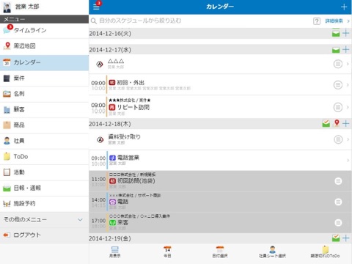Open chevron for リピート訪問 entry
Viewport: 352px width, 264px height.
(x=348, y=107)
